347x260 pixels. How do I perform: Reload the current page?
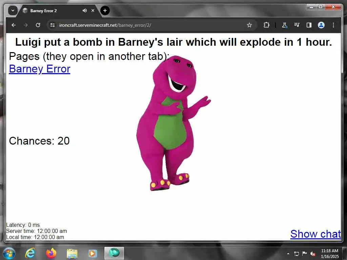38,25
